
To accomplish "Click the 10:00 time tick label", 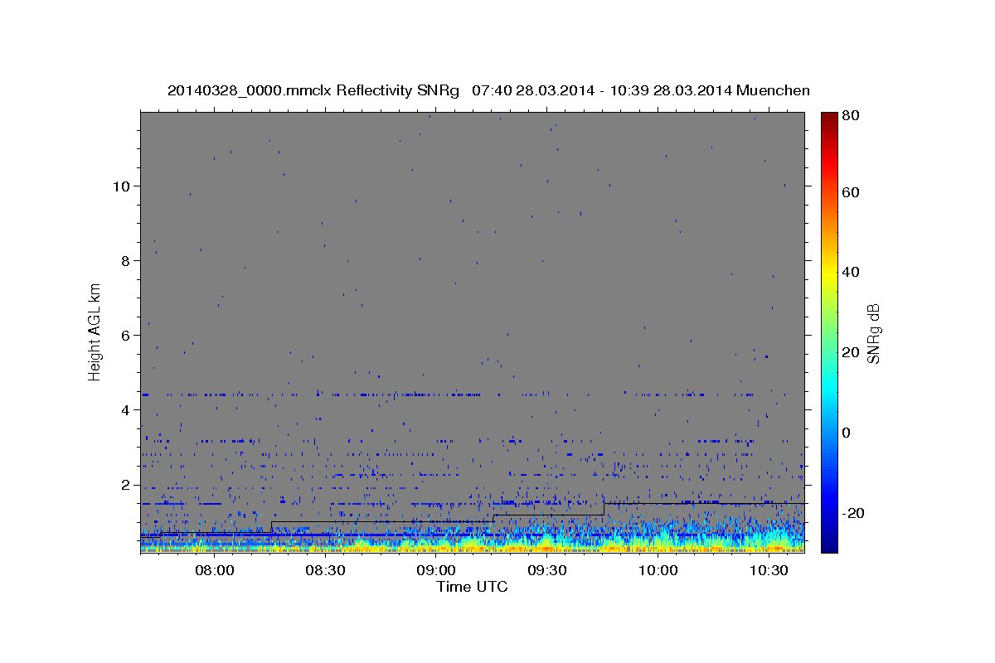I will point(658,570).
